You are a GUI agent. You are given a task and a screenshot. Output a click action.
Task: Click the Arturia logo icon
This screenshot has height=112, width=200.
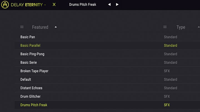point(5,5)
